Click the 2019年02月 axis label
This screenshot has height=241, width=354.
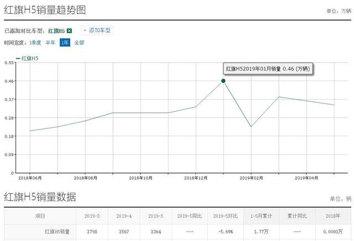pyautogui.click(x=251, y=178)
